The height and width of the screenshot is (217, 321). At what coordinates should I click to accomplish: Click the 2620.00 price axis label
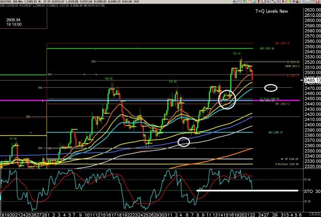coord(313,10)
